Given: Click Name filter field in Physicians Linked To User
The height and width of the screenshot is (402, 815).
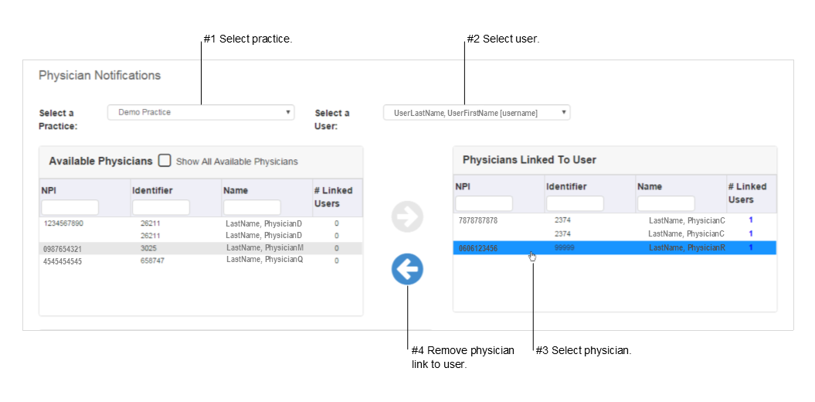Looking at the screenshot, I should click(667, 203).
